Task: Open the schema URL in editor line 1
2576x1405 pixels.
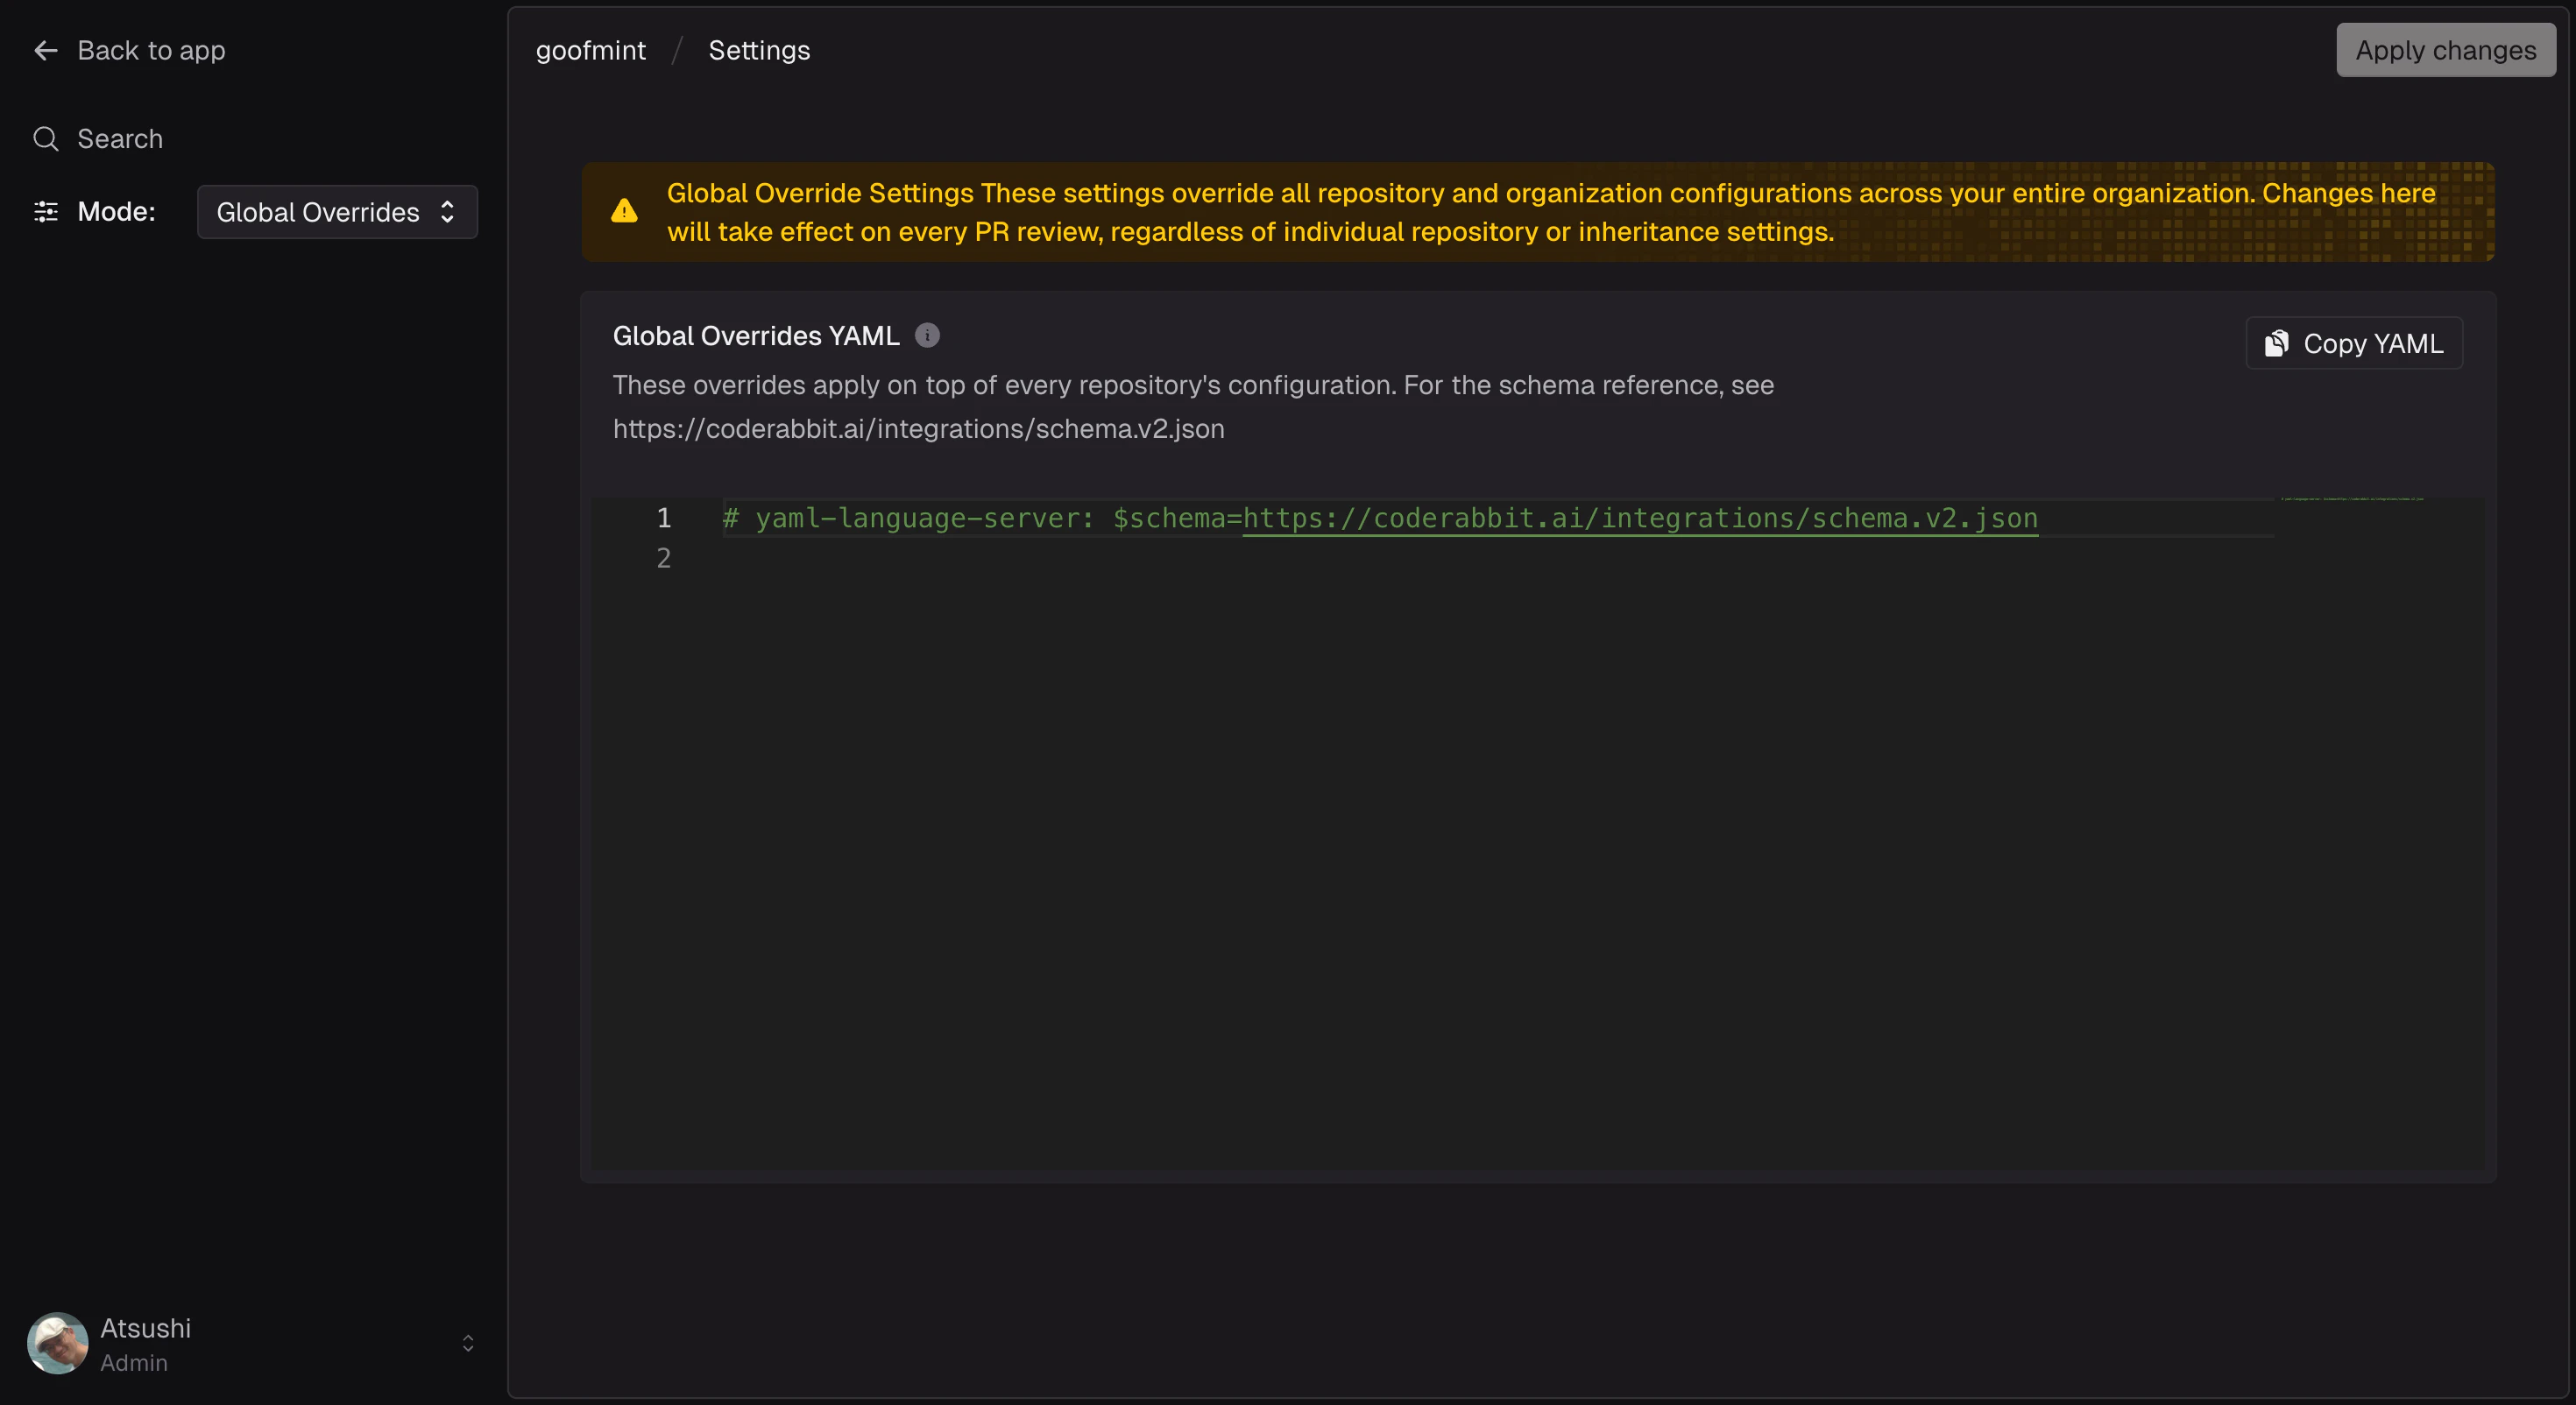Action: (1640, 518)
